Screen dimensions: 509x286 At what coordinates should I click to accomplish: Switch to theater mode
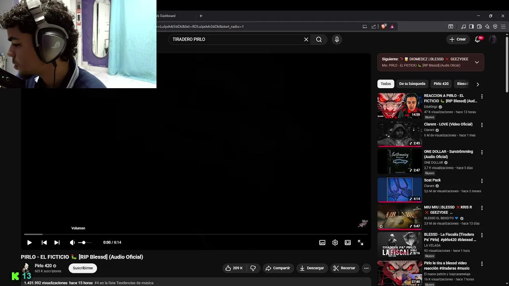(x=348, y=242)
